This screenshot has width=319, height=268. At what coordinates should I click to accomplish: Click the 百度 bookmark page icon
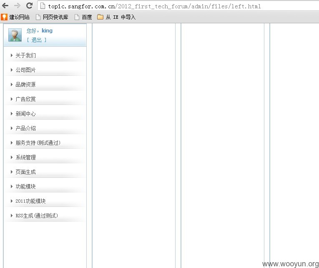point(77,17)
